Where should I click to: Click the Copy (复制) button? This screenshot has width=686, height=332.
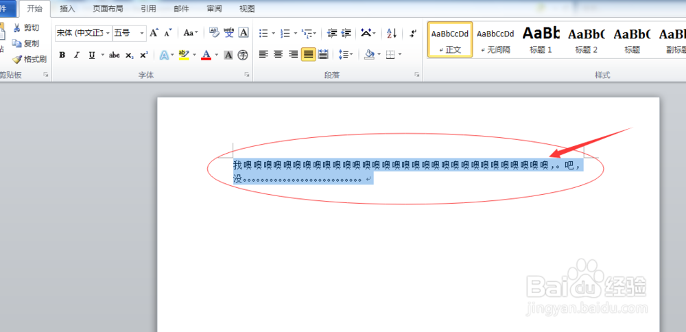(26, 43)
